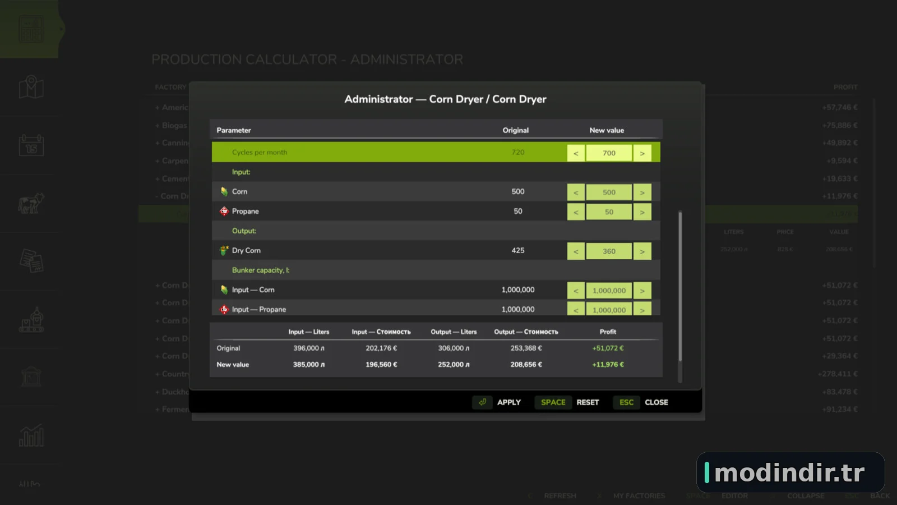Screen dimensions: 897x505
Task: Decrease Dry Corn output value
Action: click(x=576, y=251)
